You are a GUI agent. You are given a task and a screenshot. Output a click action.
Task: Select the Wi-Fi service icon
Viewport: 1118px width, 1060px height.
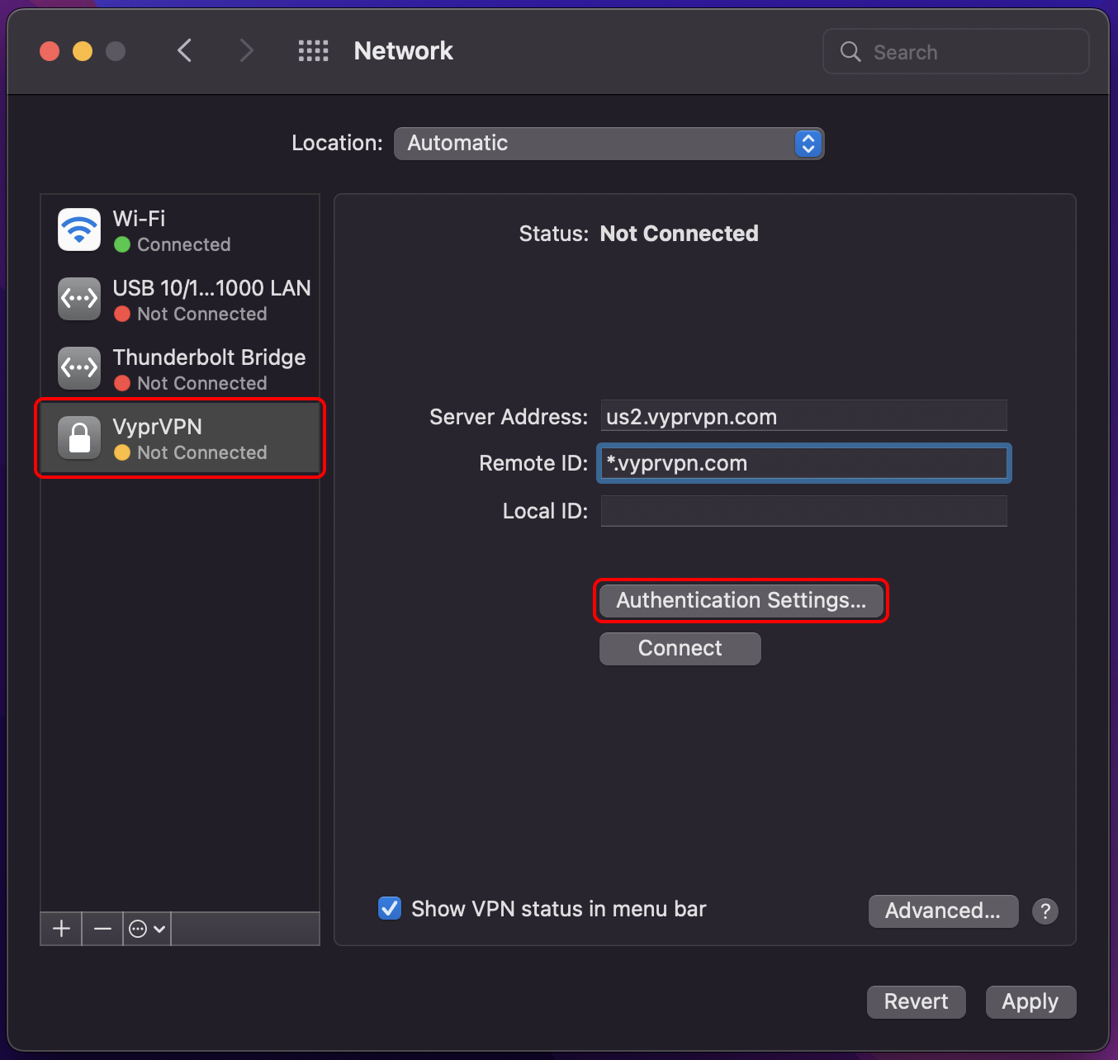[x=78, y=230]
